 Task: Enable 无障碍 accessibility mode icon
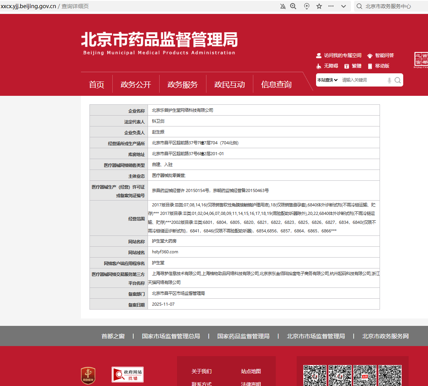pos(318,66)
